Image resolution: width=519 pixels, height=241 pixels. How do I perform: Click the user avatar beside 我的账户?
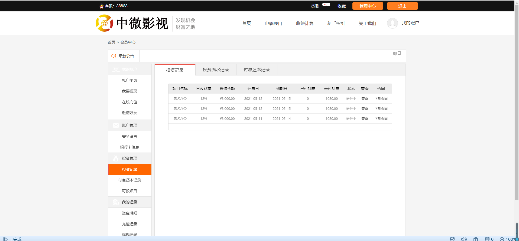tap(392, 23)
